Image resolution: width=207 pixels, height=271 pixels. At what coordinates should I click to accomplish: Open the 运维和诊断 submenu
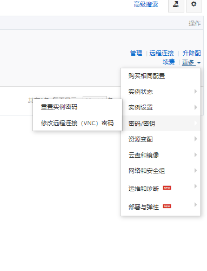tap(161, 189)
